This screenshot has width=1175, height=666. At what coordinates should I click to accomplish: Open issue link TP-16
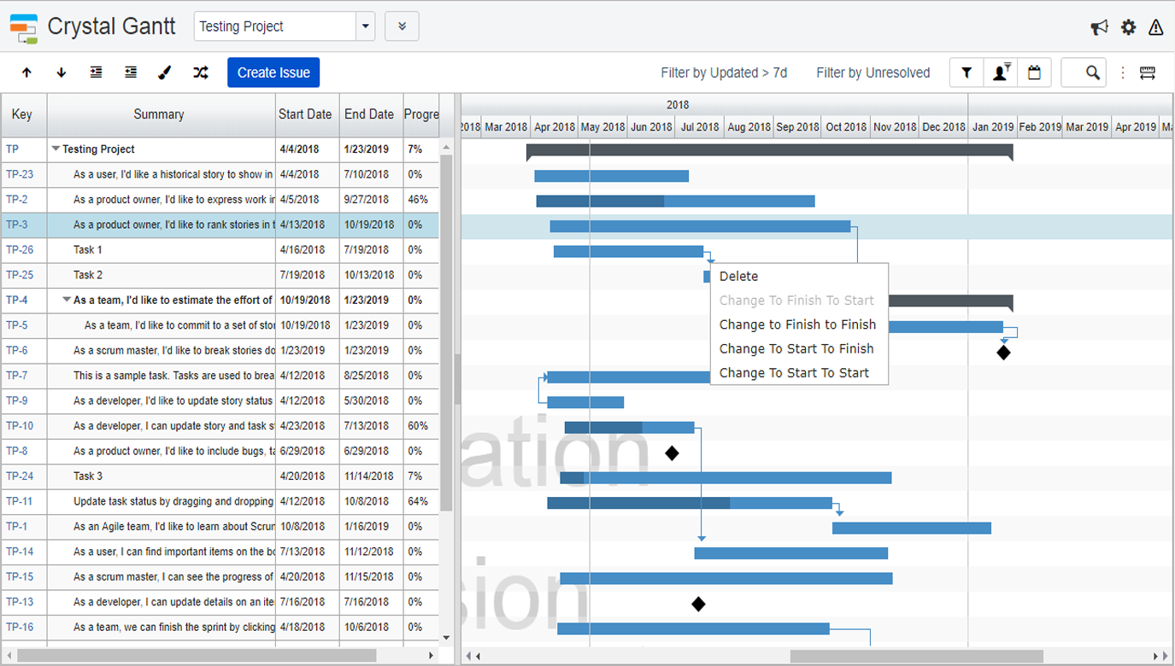(x=20, y=627)
